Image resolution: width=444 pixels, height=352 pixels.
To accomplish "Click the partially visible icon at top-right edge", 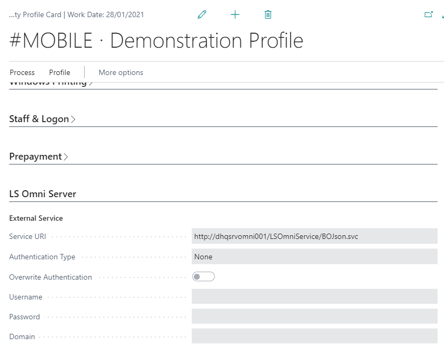I will (442, 15).
